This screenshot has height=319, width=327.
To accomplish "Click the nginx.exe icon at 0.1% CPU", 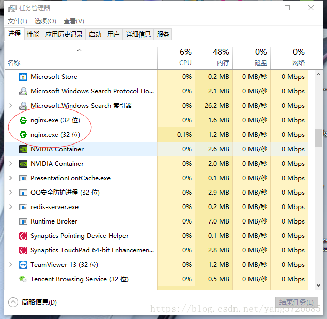I will (23, 135).
